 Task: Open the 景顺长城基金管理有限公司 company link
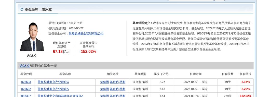86,33
